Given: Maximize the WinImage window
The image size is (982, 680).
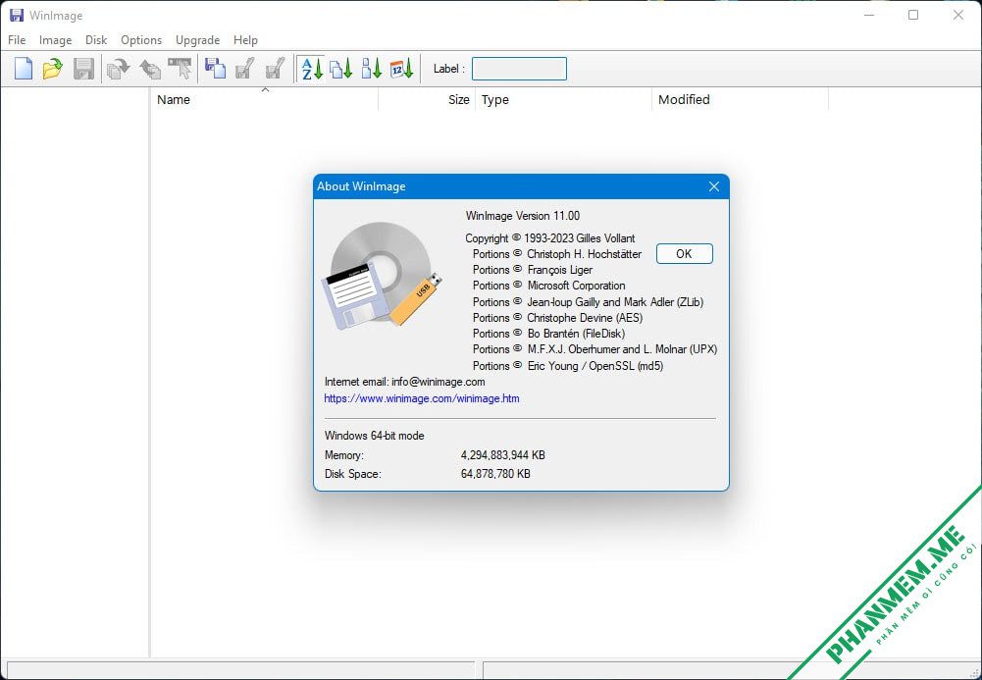Looking at the screenshot, I should [913, 15].
